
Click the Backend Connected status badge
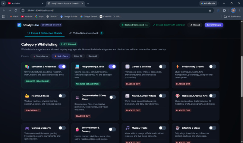point(135,25)
